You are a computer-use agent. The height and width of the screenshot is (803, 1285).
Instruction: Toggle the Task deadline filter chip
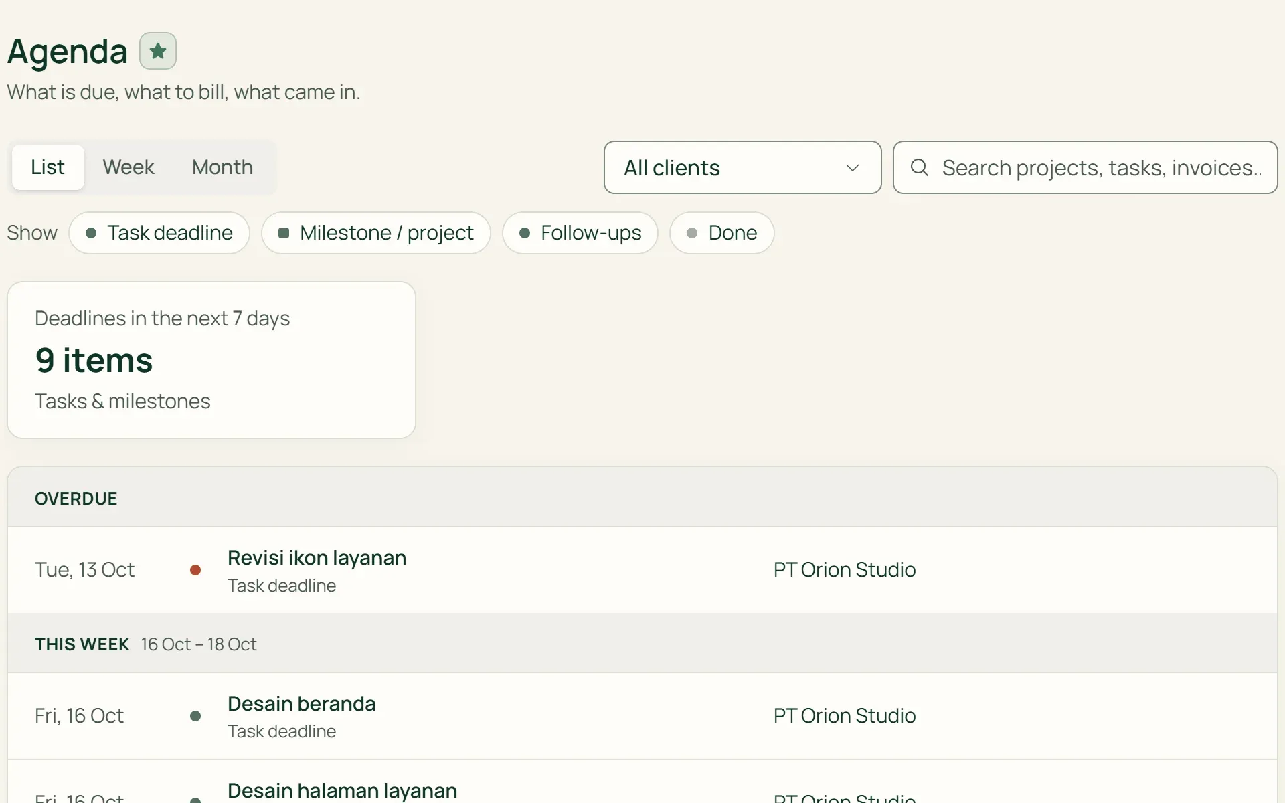[x=159, y=233]
